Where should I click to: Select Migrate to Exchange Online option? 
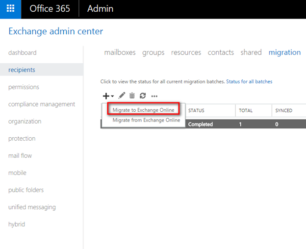pos(143,110)
